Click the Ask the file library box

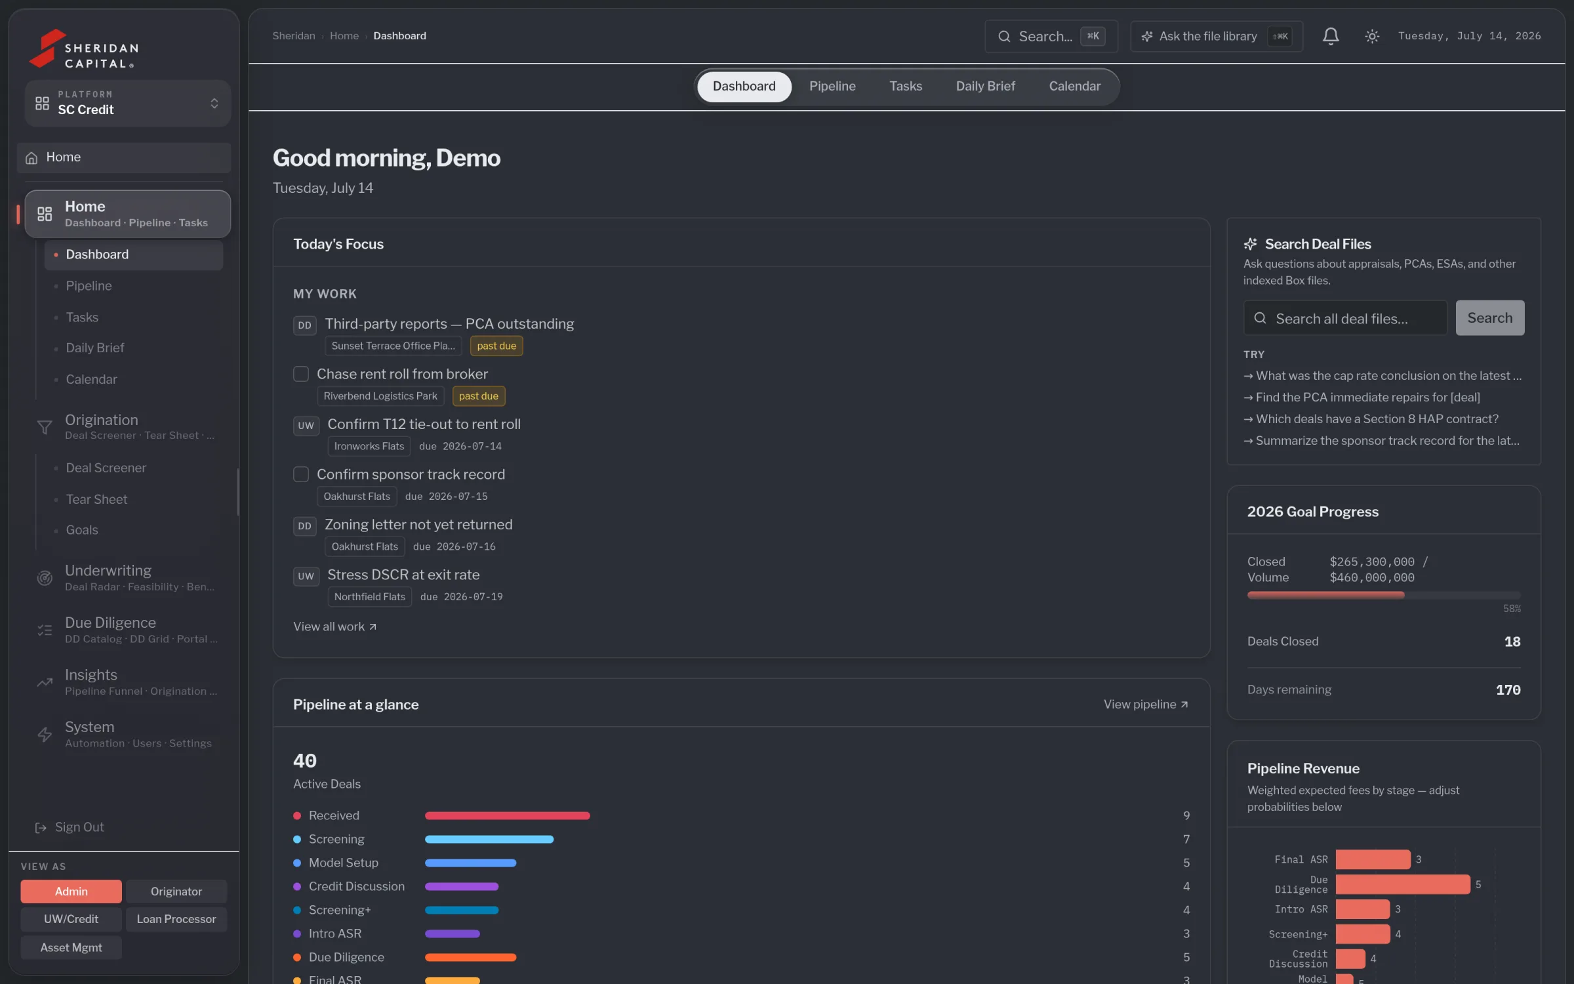[x=1216, y=36]
